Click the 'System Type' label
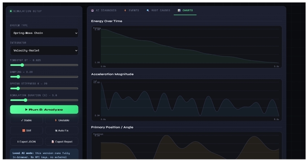 pyautogui.click(x=19, y=25)
